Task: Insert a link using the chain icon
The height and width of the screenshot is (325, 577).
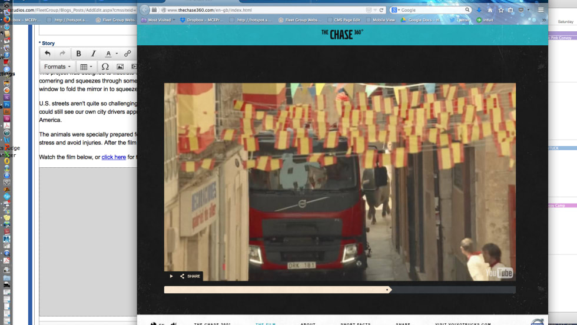Action: [127, 54]
